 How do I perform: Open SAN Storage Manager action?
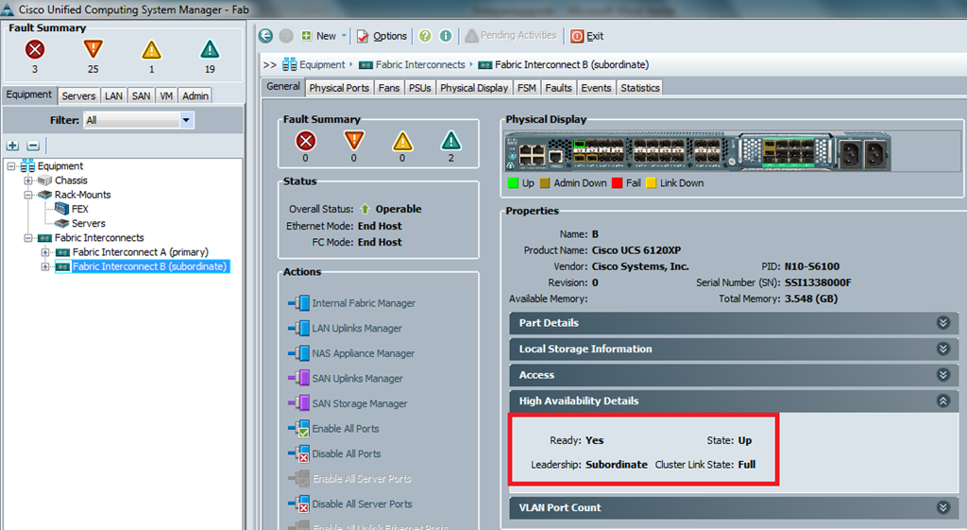pyautogui.click(x=348, y=403)
